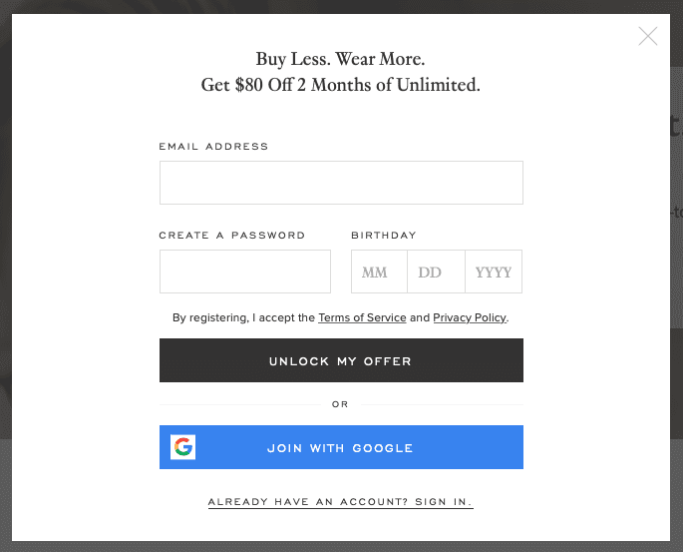Focus the Email Address input field

[341, 183]
